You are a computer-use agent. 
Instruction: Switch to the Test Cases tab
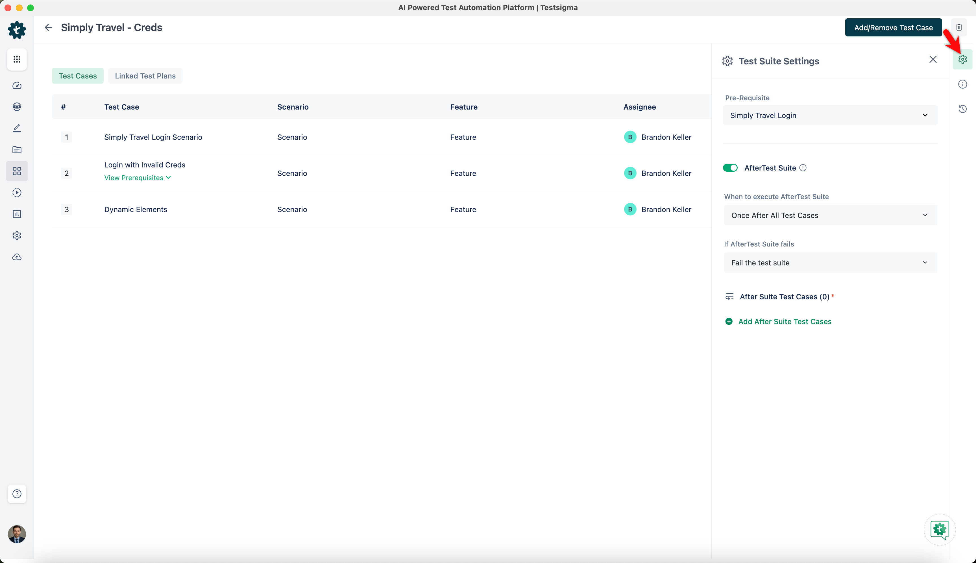click(78, 75)
